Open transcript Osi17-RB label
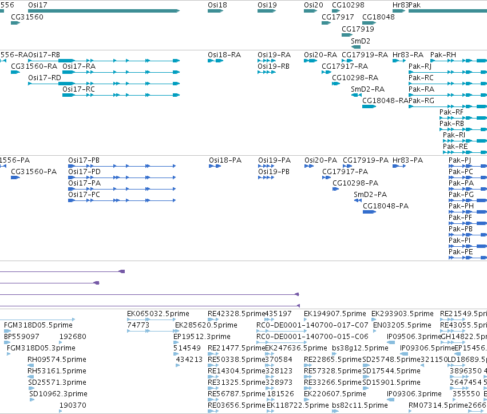 pyautogui.click(x=44, y=55)
